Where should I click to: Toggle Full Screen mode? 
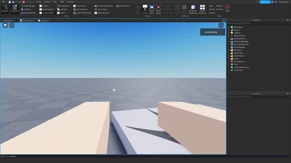[145, 9]
